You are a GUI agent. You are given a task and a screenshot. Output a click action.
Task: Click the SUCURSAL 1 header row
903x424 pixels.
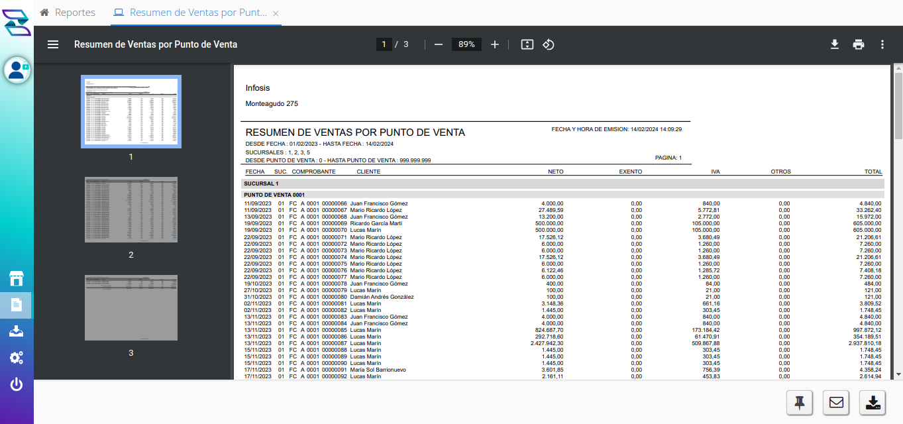pos(562,184)
